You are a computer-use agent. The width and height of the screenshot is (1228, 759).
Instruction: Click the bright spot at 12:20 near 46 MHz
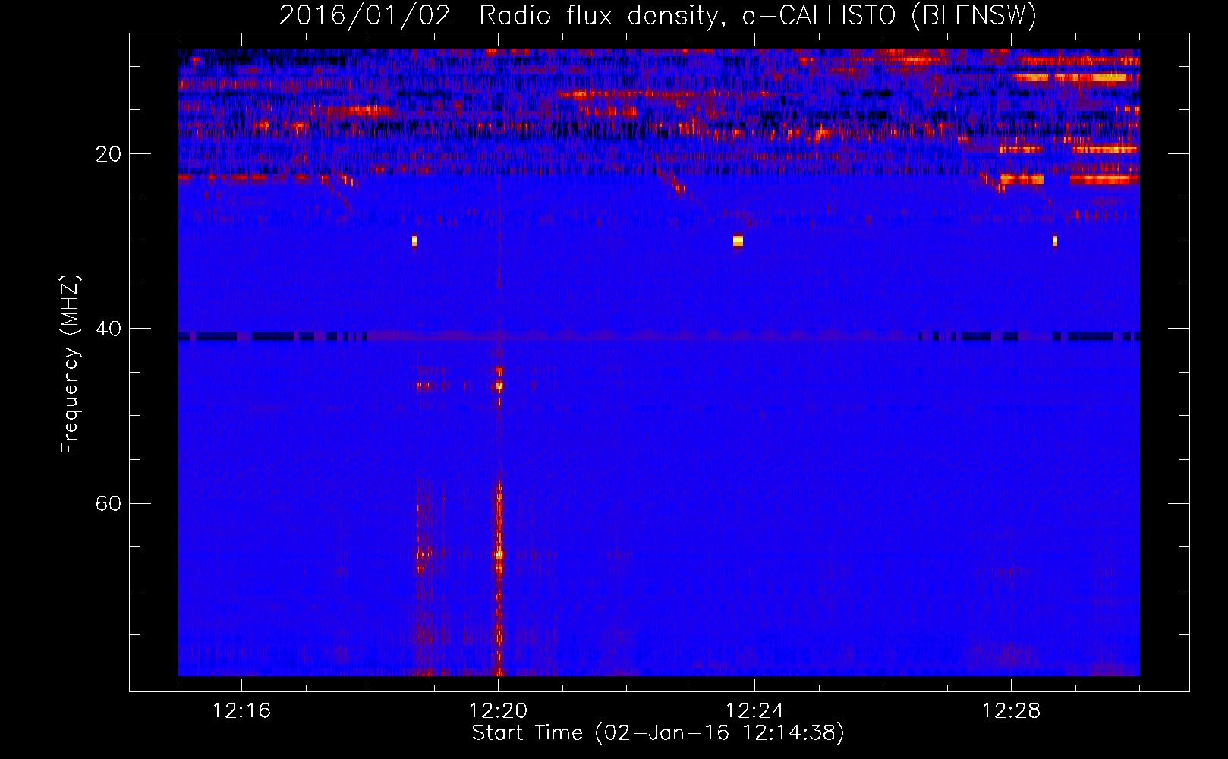click(x=499, y=386)
